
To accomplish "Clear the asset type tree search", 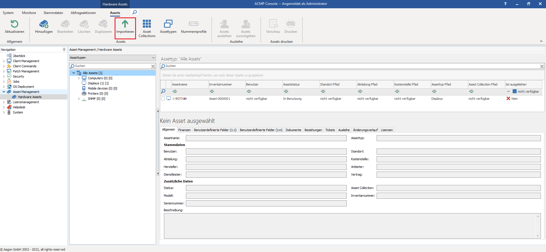I will (153, 66).
